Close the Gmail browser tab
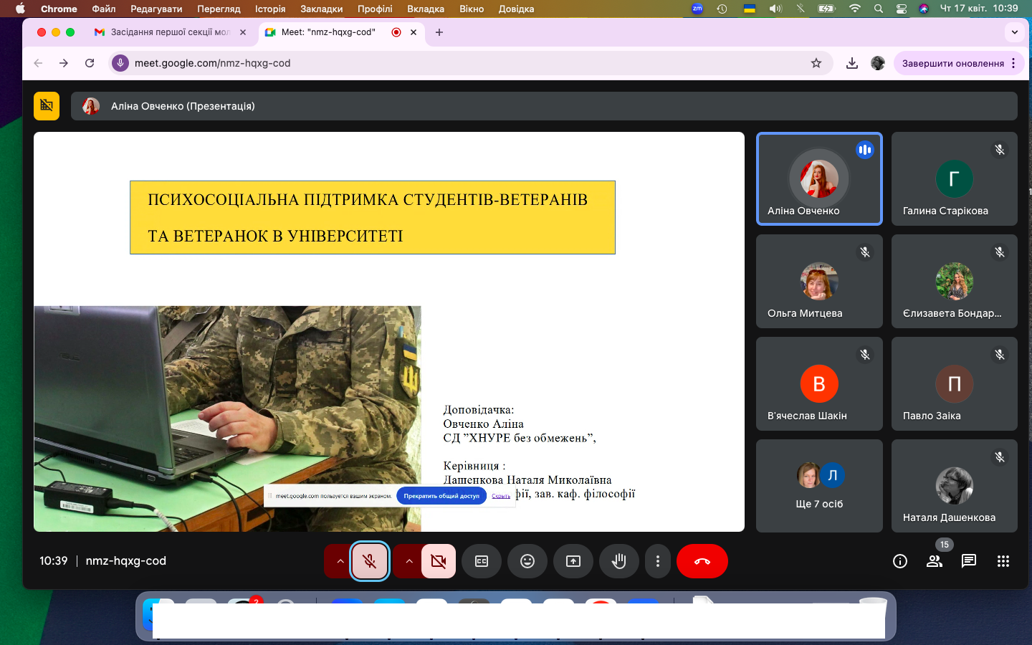 (243, 32)
